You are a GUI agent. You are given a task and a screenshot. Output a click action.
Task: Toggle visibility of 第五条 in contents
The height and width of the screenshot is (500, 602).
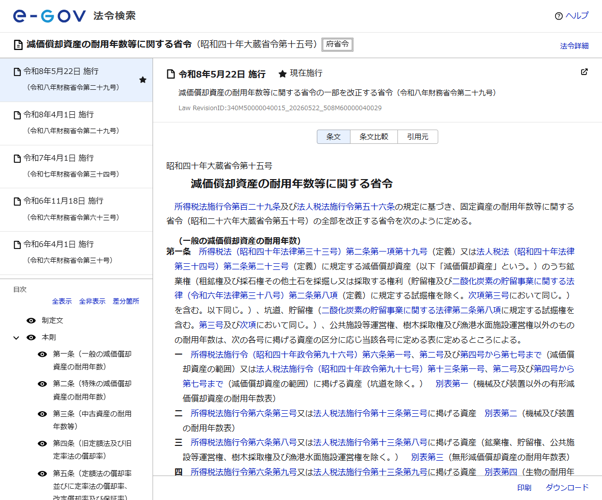(42, 473)
